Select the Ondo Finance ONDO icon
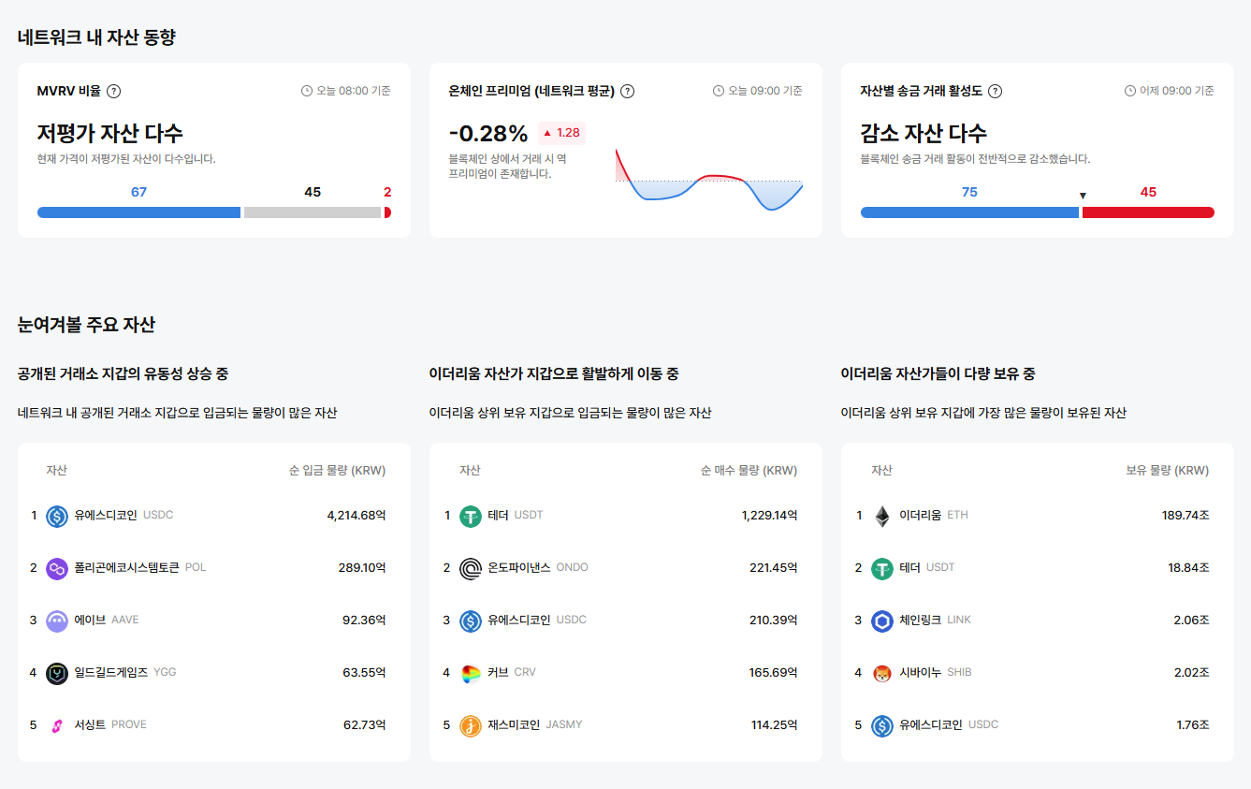Image resolution: width=1251 pixels, height=789 pixels. [471, 568]
